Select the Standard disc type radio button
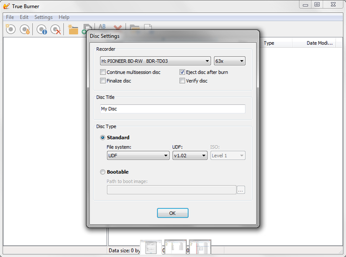The image size is (346, 257). (102, 138)
